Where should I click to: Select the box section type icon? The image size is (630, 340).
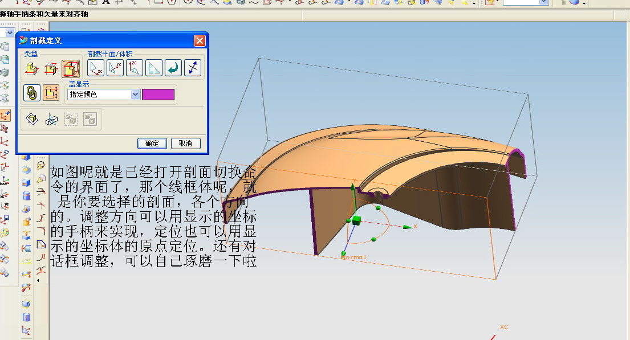[x=70, y=69]
